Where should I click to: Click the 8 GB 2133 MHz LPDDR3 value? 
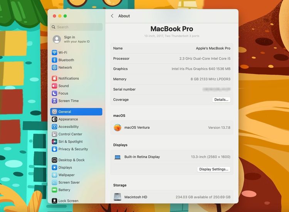tap(210, 79)
